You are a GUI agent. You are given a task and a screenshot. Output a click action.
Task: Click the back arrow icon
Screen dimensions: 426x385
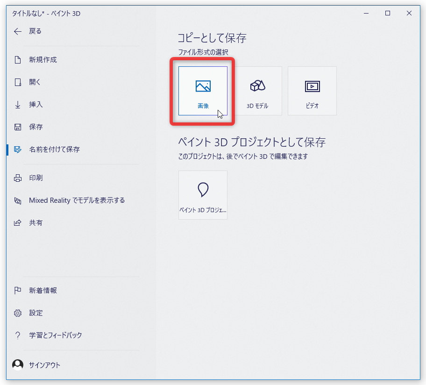pos(18,31)
